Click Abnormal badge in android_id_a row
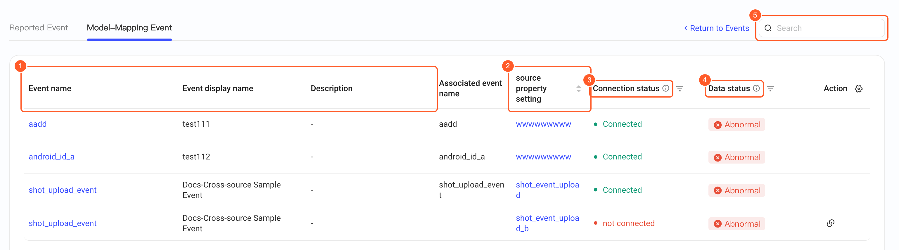899x250 pixels. point(737,157)
